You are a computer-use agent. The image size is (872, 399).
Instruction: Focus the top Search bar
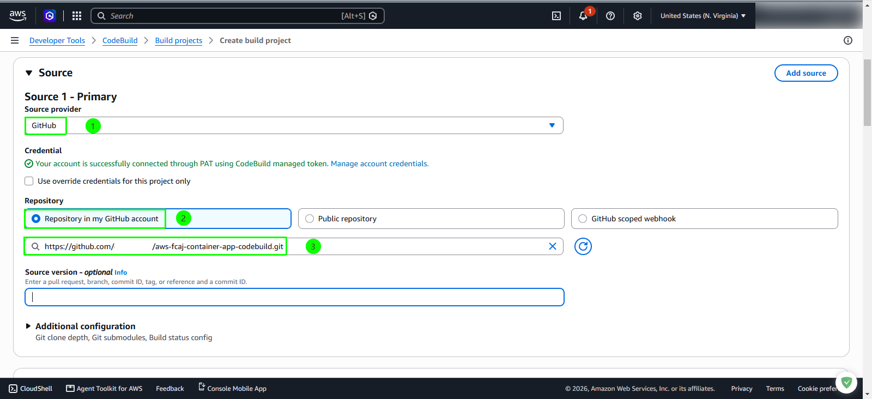click(x=238, y=16)
